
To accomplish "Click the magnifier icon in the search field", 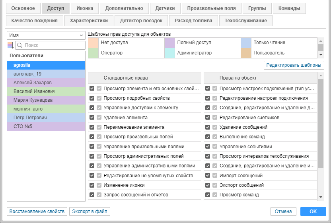I will click(21, 46).
